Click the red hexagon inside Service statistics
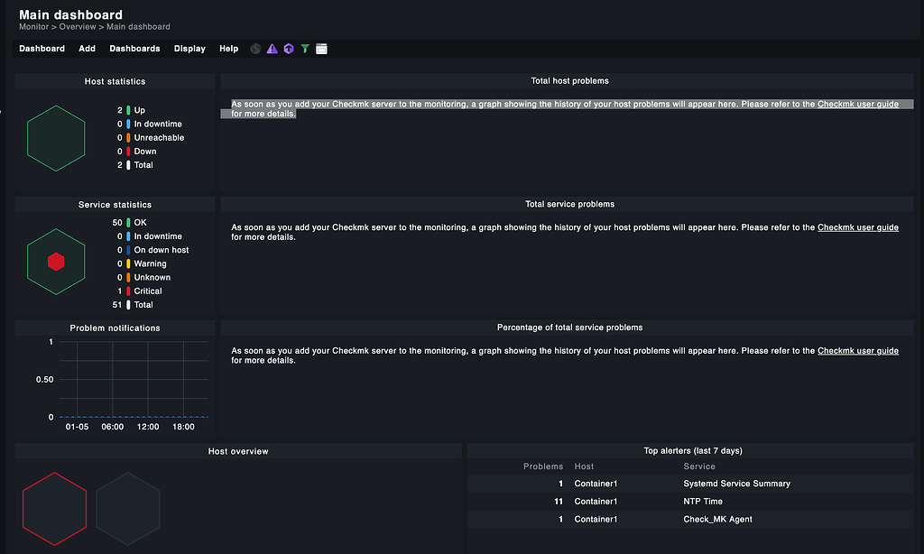924x554 pixels. 56,261
